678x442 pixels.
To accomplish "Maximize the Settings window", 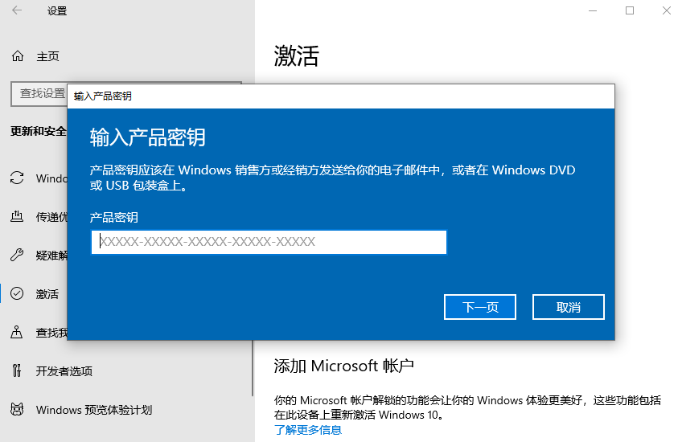I will 630,10.
